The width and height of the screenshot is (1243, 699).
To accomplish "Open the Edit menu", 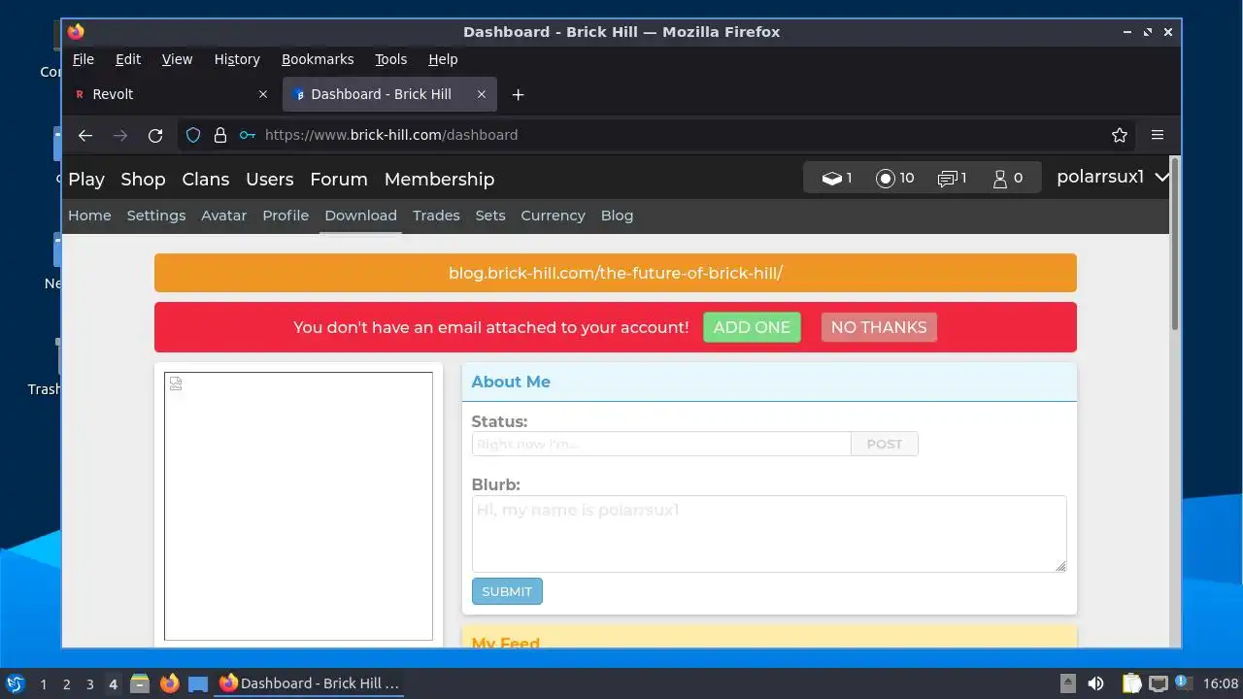I will [128, 59].
